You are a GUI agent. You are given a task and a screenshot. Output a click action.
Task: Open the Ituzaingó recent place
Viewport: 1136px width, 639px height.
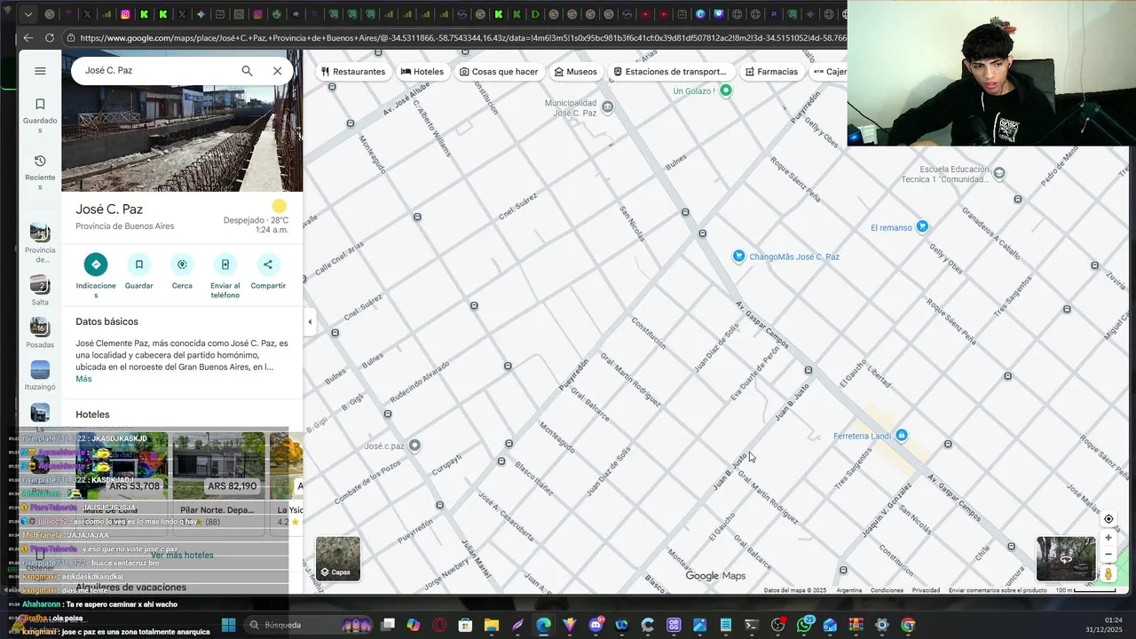pyautogui.click(x=40, y=375)
